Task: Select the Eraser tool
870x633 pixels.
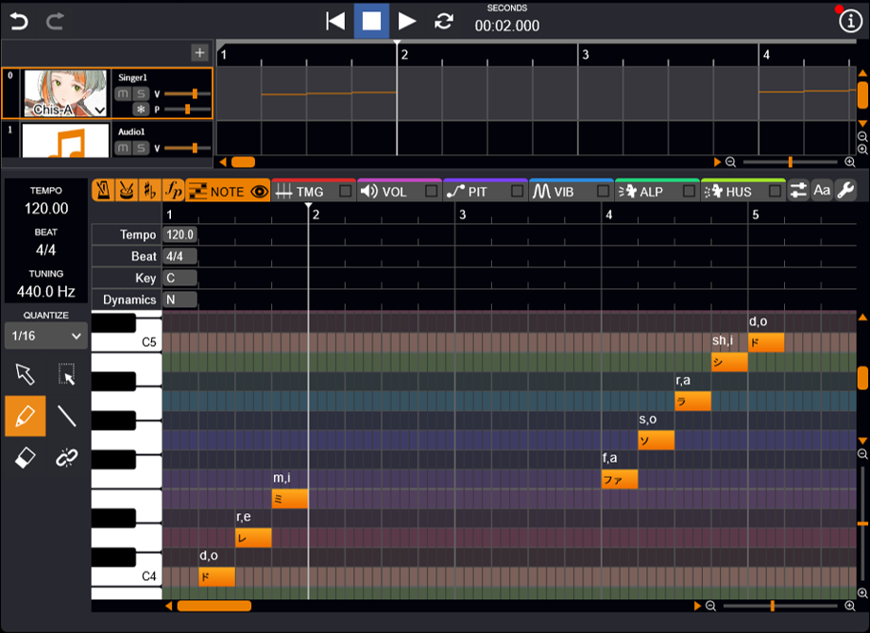Action: pos(26,458)
